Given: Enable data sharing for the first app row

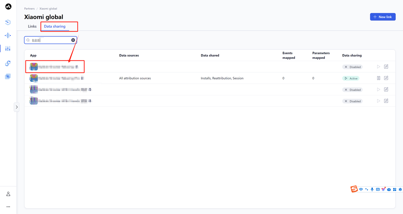Looking at the screenshot, I should [x=378, y=67].
